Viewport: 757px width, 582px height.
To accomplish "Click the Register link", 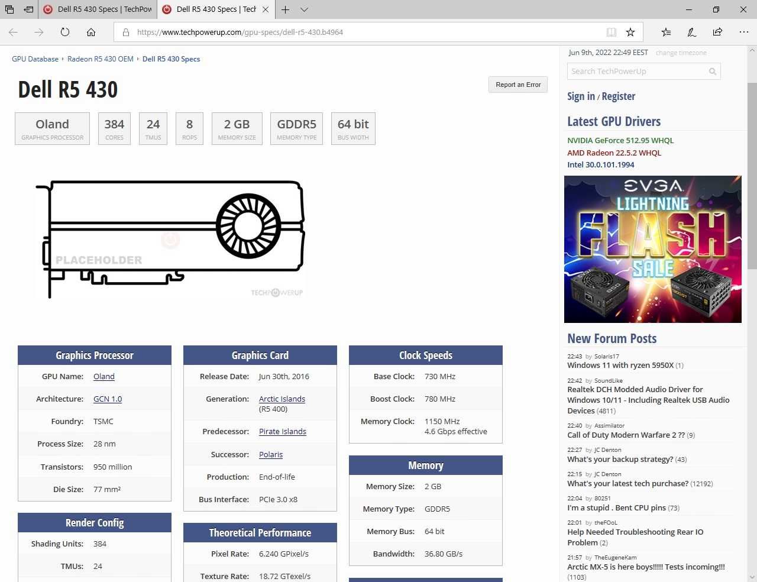I will pyautogui.click(x=619, y=96).
